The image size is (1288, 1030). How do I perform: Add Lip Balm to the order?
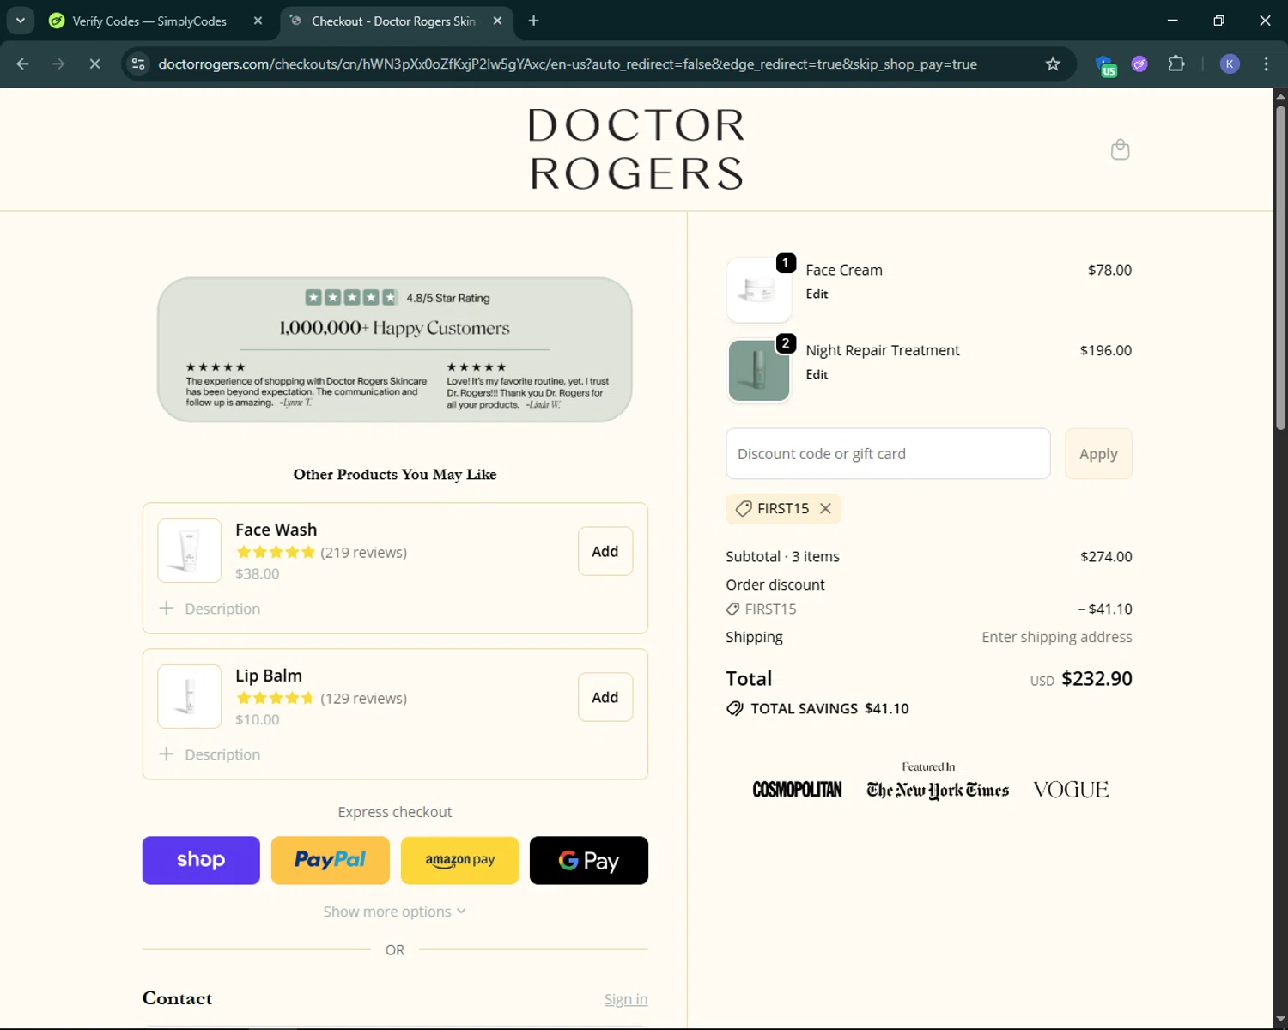pos(605,697)
